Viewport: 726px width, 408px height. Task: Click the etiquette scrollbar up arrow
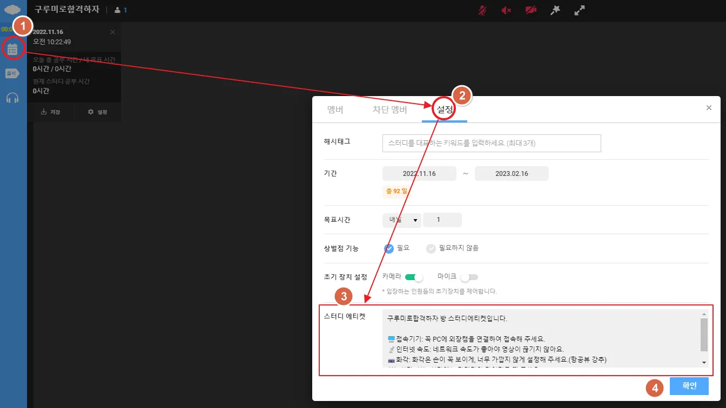pos(704,314)
